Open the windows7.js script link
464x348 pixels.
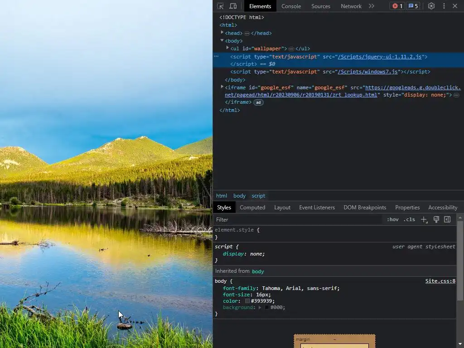(368, 72)
